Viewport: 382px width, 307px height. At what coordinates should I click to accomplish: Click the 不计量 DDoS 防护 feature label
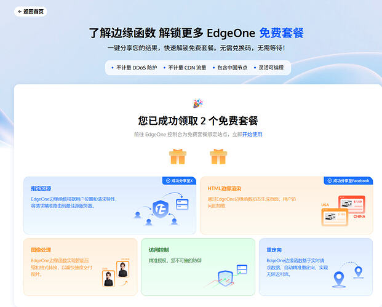pos(137,68)
